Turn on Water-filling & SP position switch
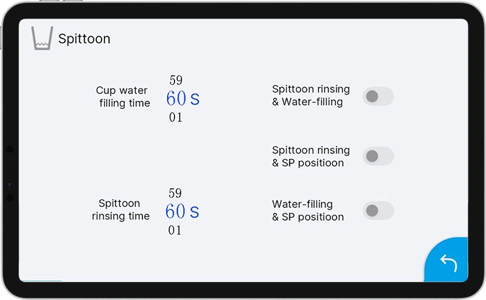The image size is (486, 300). [378, 211]
